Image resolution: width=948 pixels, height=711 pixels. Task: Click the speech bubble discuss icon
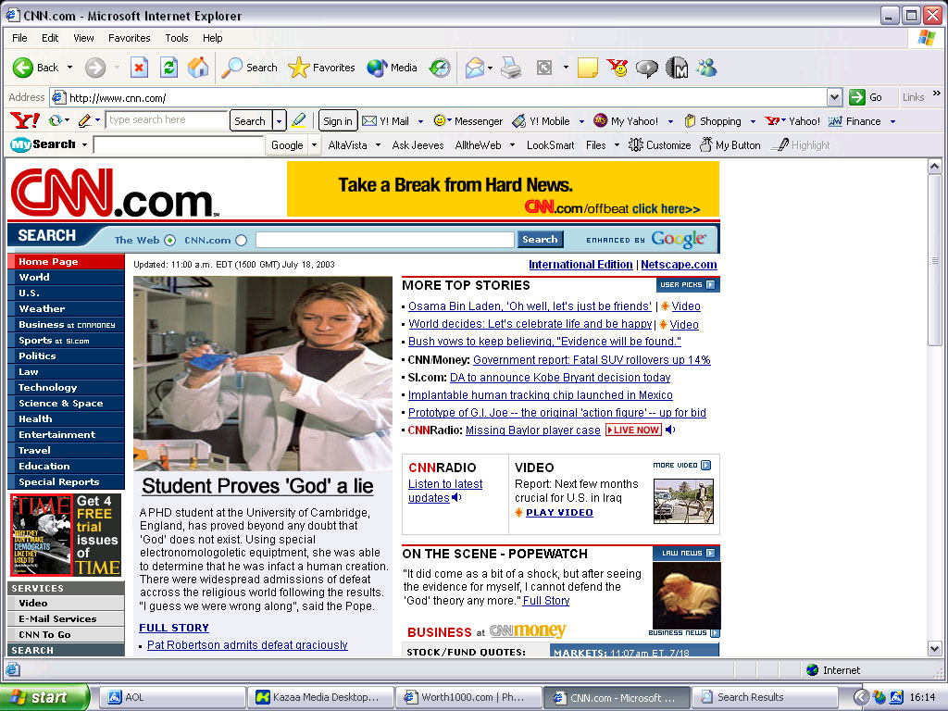point(646,68)
